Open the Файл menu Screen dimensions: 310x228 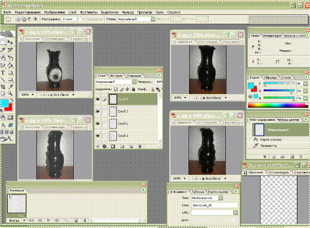pyautogui.click(x=7, y=12)
